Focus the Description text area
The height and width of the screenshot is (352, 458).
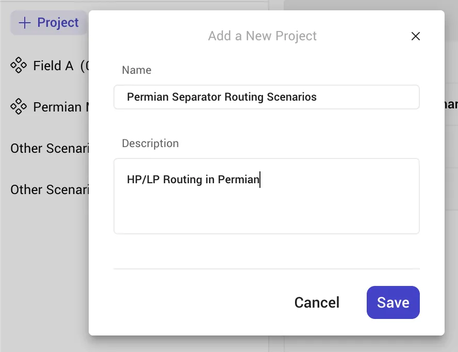266,196
